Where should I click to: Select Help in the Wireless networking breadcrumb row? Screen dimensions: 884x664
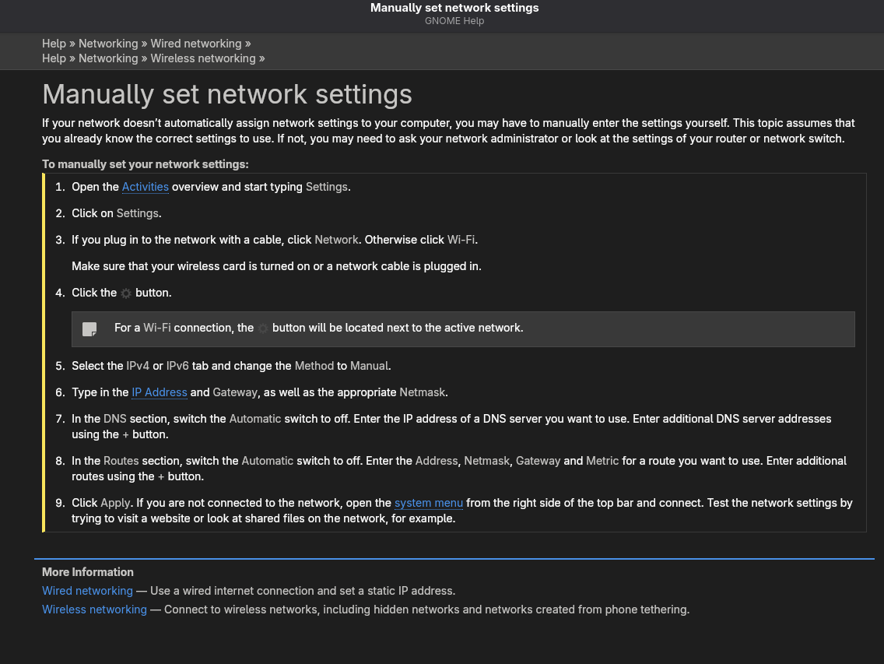click(54, 58)
